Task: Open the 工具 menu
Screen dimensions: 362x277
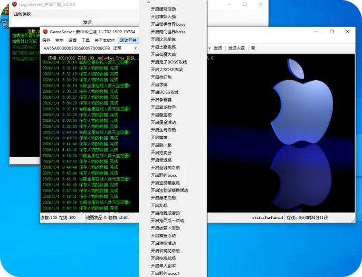Action: tap(85, 41)
